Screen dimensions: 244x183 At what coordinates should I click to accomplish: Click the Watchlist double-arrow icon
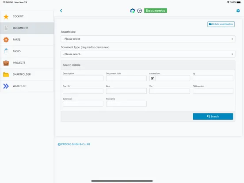point(6,86)
